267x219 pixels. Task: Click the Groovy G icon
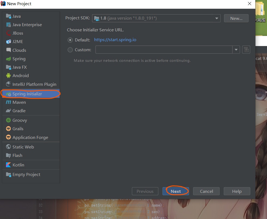pos(8,120)
